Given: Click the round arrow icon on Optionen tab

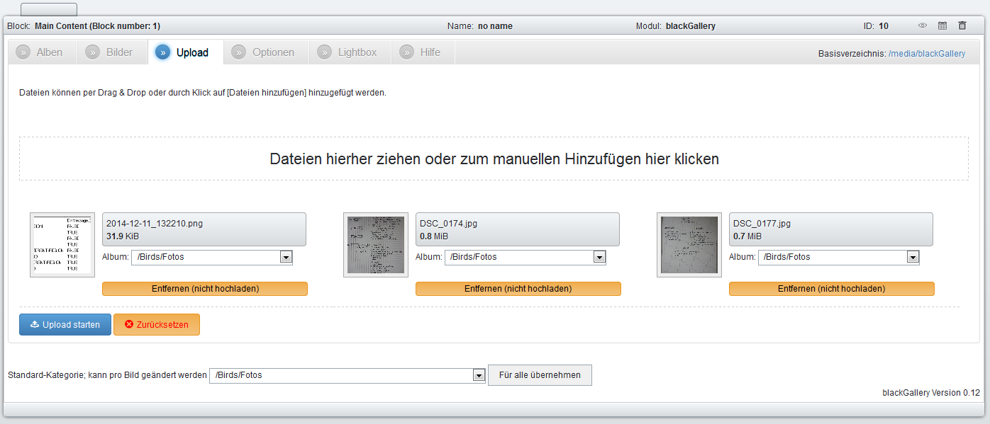Looking at the screenshot, I should pyautogui.click(x=239, y=52).
